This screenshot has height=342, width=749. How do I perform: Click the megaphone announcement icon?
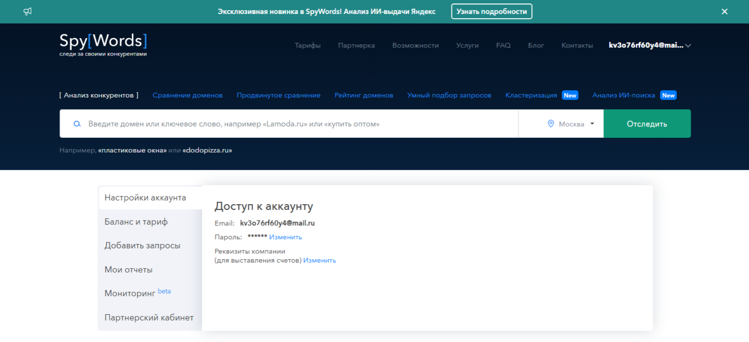click(27, 11)
